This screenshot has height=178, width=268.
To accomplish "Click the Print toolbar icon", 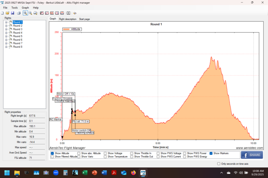I will point(19,13).
